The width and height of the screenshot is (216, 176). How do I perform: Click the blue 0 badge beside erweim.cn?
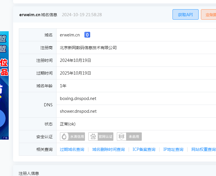tap(87, 35)
